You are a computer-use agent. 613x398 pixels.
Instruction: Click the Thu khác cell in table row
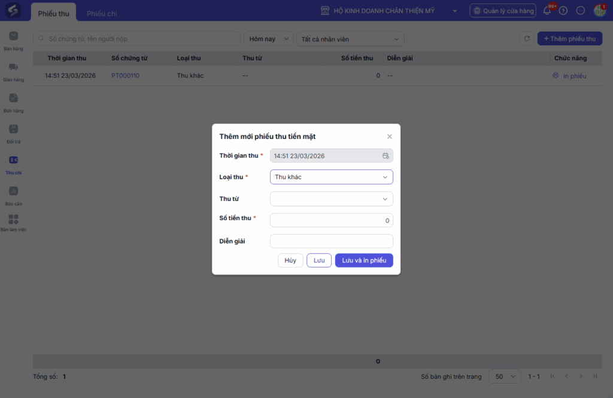[190, 75]
